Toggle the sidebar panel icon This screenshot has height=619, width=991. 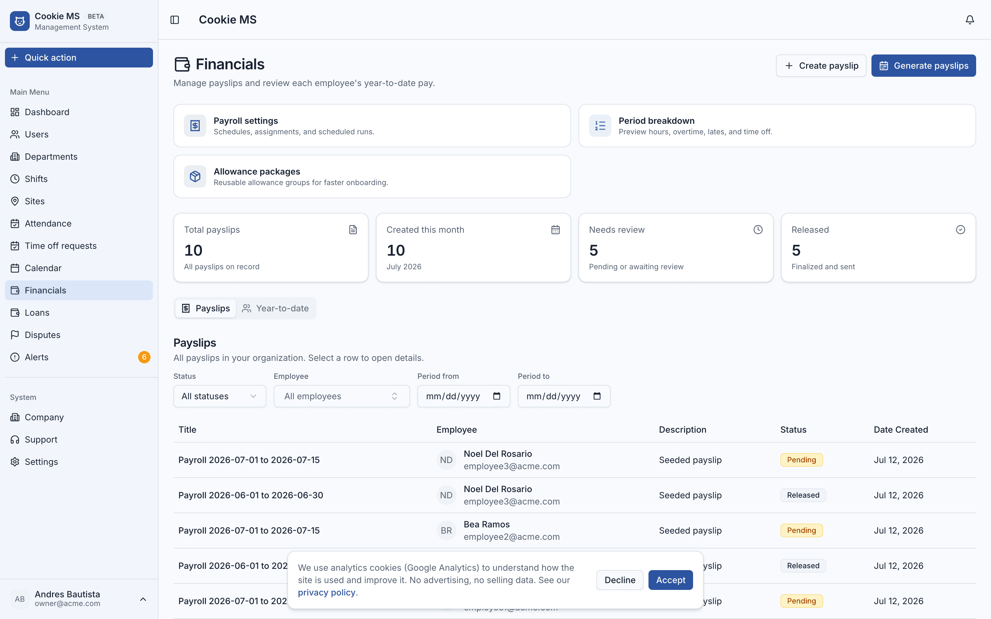click(175, 19)
